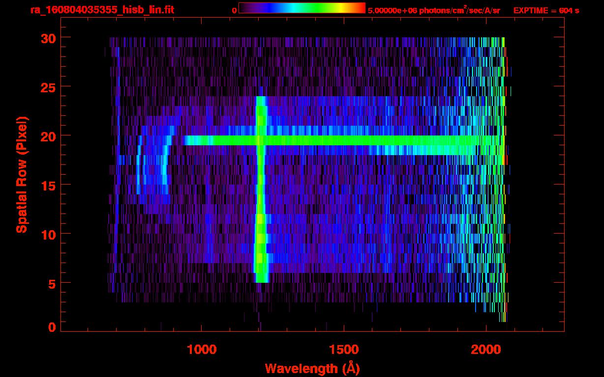Click the x-axis tick label 1000

202,350
